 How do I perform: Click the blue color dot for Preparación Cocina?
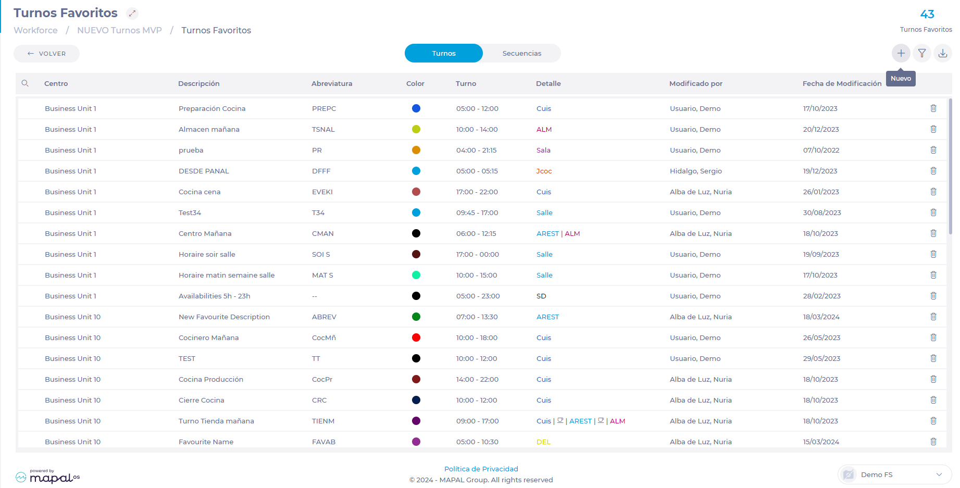click(x=416, y=108)
